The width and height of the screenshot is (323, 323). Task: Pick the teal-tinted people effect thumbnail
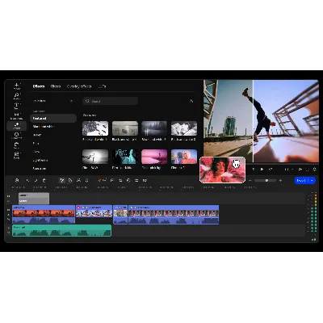125,157
